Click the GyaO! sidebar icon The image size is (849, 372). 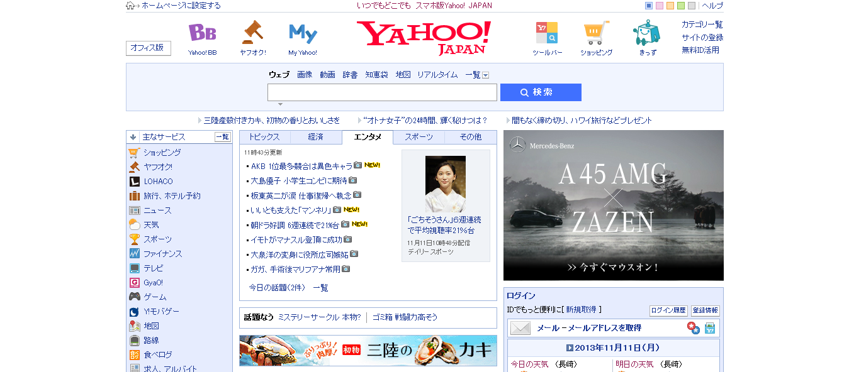[x=134, y=282]
